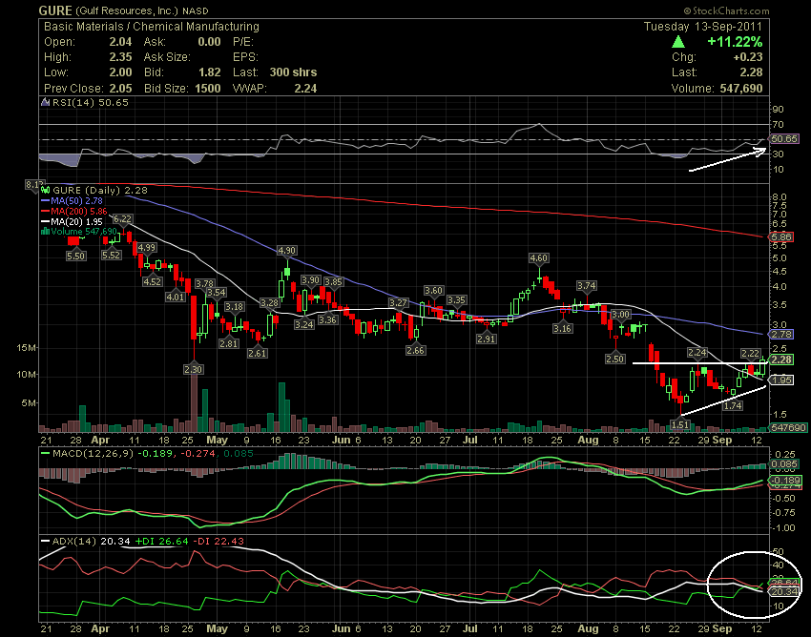Click the RSI(14) 50.65 legend text
The width and height of the screenshot is (811, 637).
click(x=91, y=102)
